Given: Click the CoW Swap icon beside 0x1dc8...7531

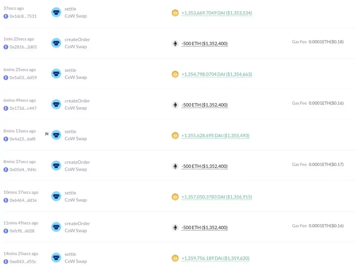Looking at the screenshot, I should click(x=56, y=12).
